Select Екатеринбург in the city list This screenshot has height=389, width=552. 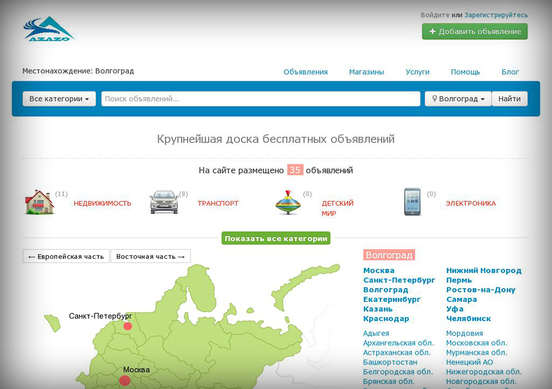(x=392, y=299)
